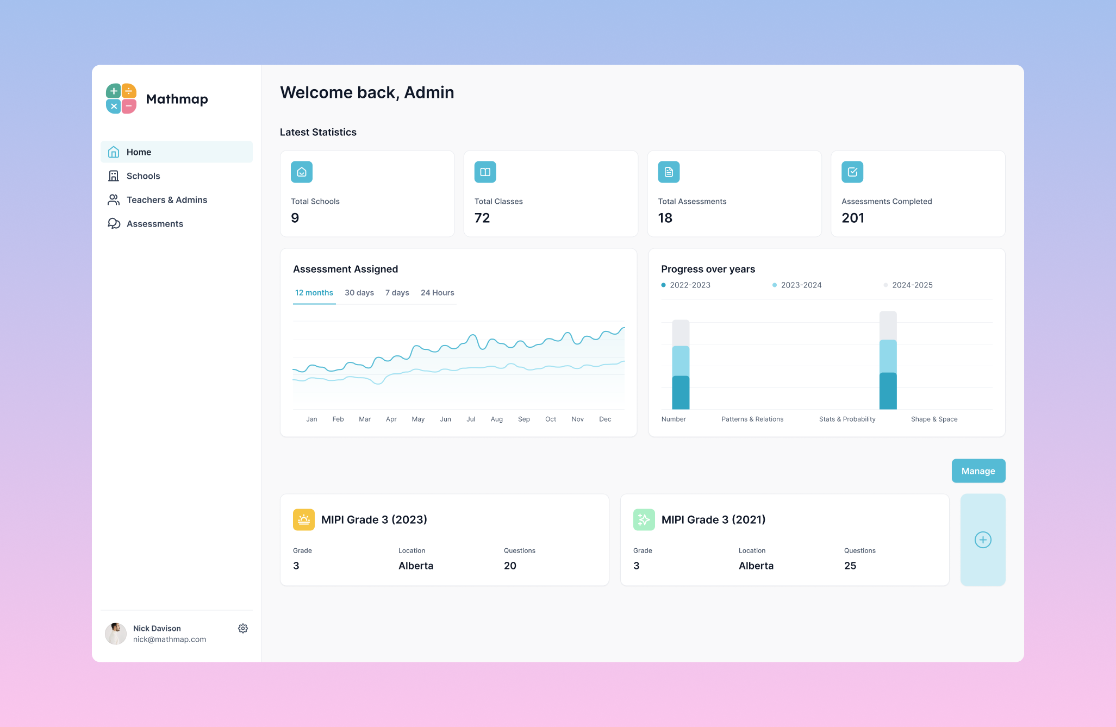Image resolution: width=1116 pixels, height=727 pixels.
Task: Click the Total Classes value 72
Action: coord(482,218)
